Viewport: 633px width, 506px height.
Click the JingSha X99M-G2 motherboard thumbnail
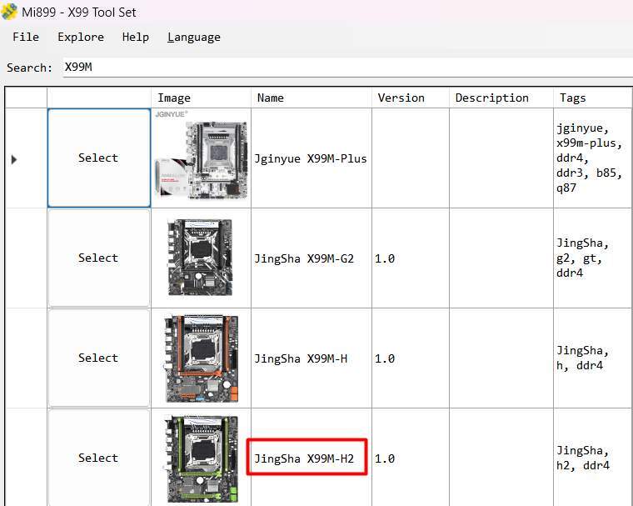point(200,258)
